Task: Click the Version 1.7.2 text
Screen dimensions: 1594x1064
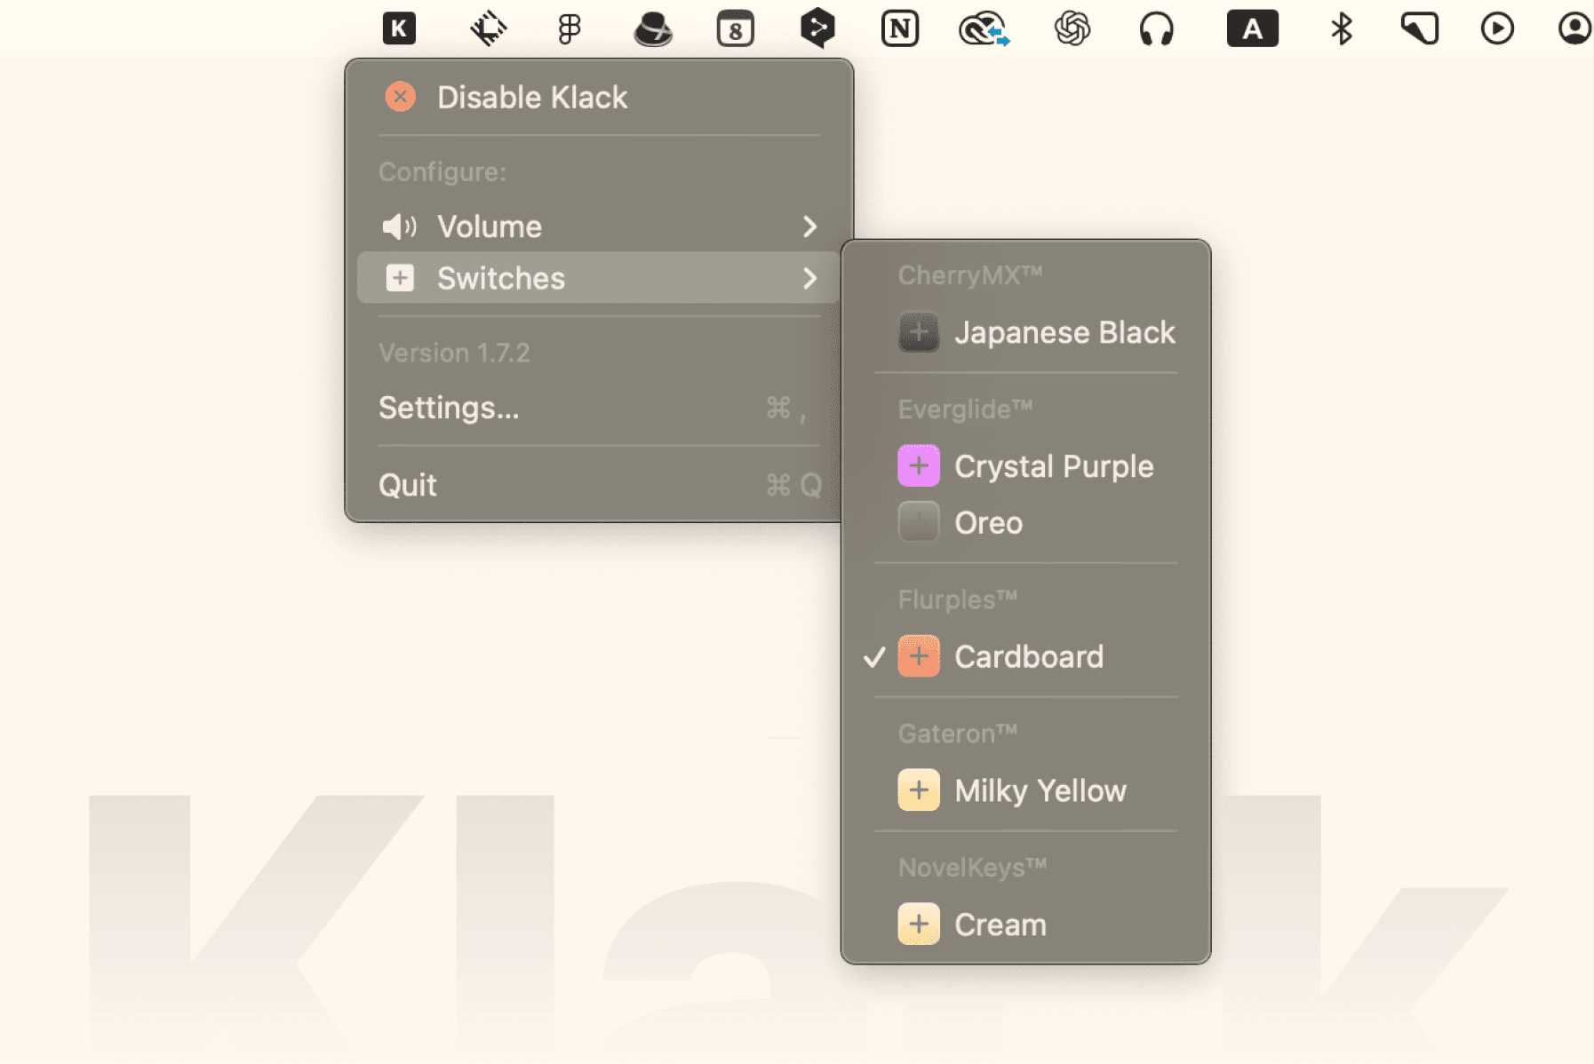Action: [x=454, y=353]
